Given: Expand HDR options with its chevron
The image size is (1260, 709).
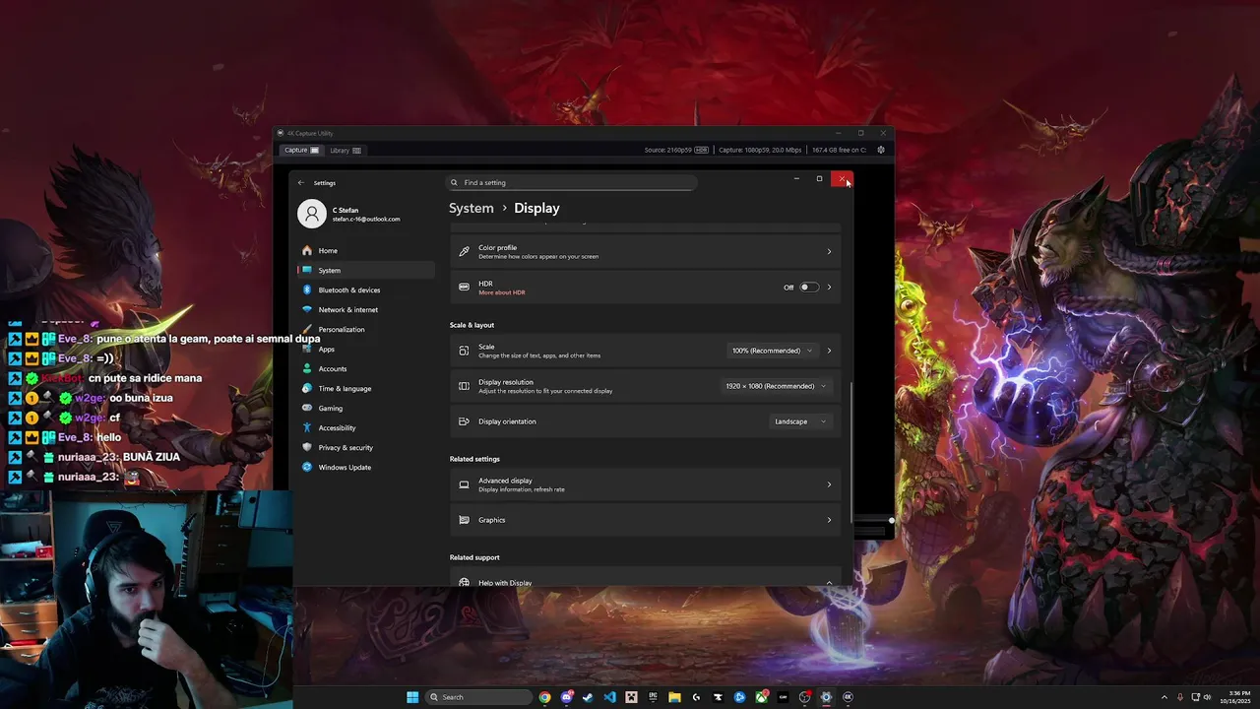Looking at the screenshot, I should [829, 288].
